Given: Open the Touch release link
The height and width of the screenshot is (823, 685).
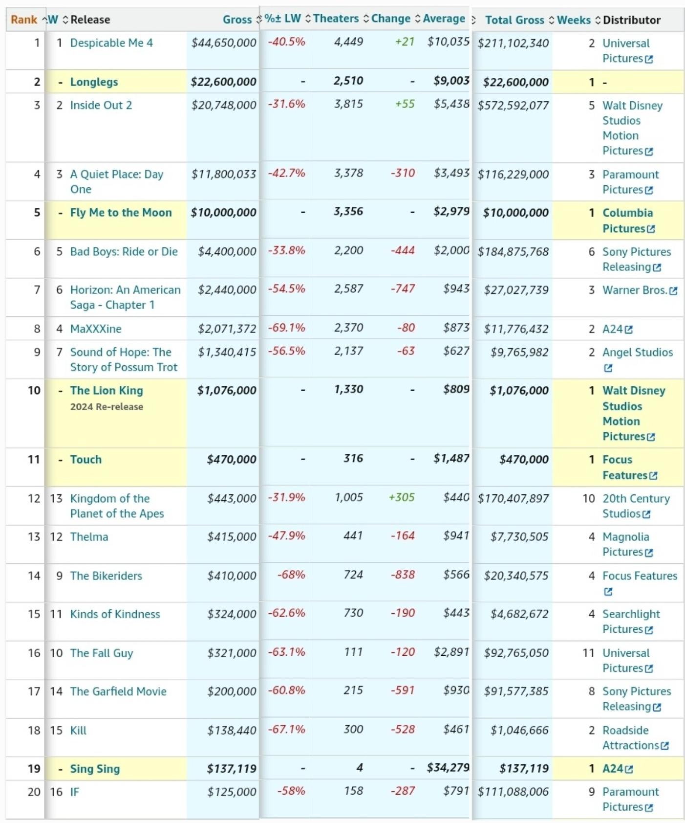Looking at the screenshot, I should pos(86,460).
